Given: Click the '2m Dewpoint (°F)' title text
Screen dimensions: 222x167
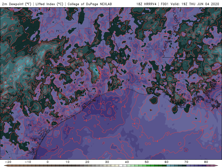Looking at the screenshot, I should 16,4.
